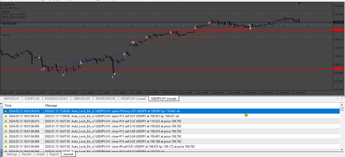This screenshot has width=345, height=157.
Task: Open the tester Graph tab
Action: 40,154
